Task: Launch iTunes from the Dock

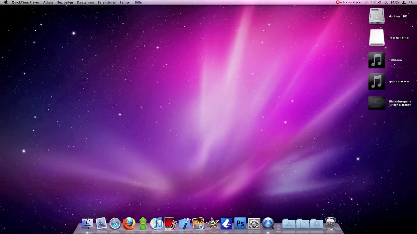Action: pyautogui.click(x=157, y=224)
